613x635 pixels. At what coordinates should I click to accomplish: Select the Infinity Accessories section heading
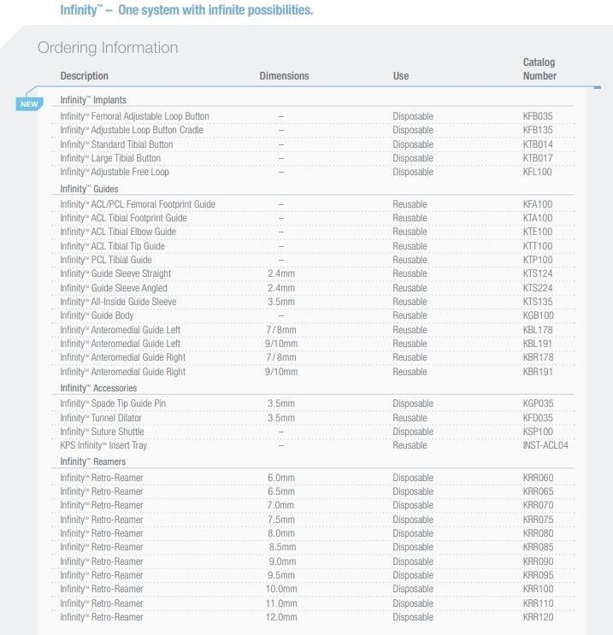[x=98, y=388]
